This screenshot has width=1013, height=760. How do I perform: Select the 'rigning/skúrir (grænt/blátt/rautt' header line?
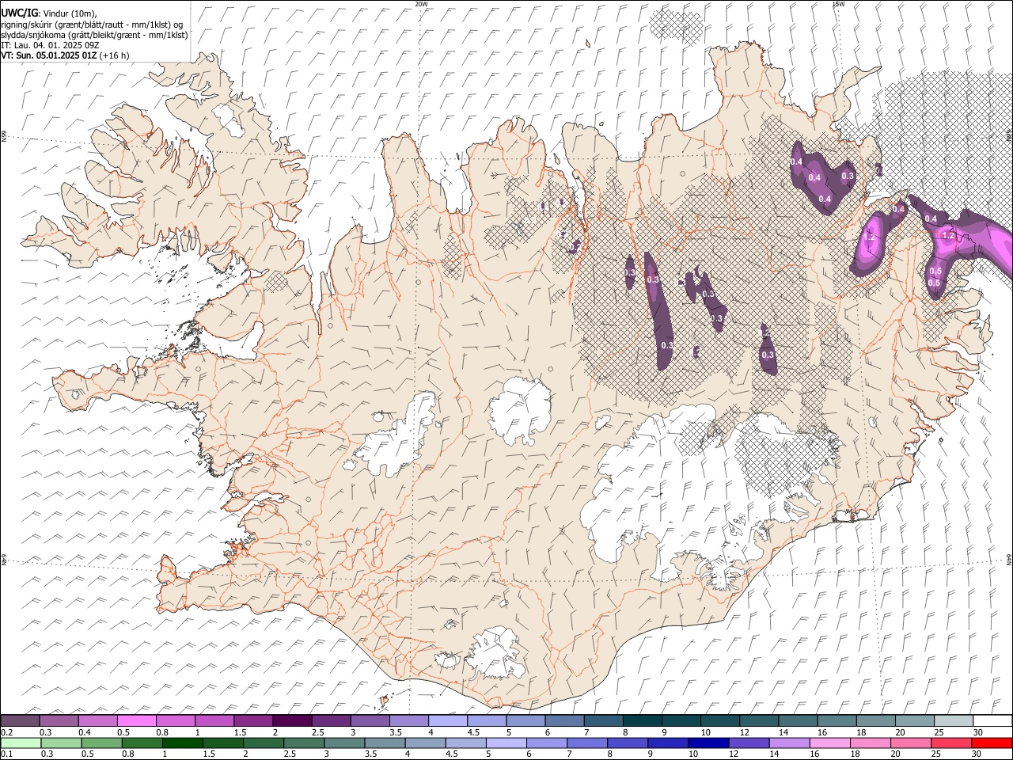click(92, 24)
